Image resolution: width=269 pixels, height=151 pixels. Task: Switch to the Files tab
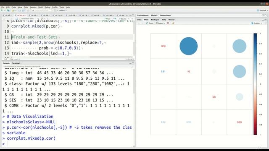(140, 20)
